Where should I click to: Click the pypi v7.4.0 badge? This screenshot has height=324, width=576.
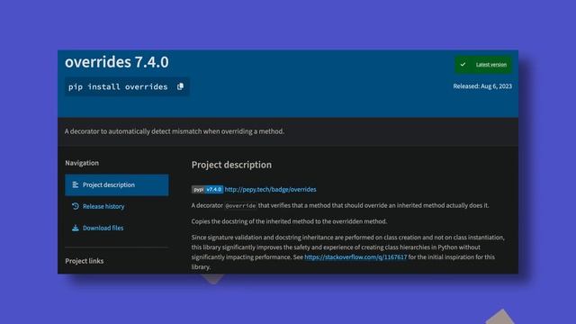(207, 190)
